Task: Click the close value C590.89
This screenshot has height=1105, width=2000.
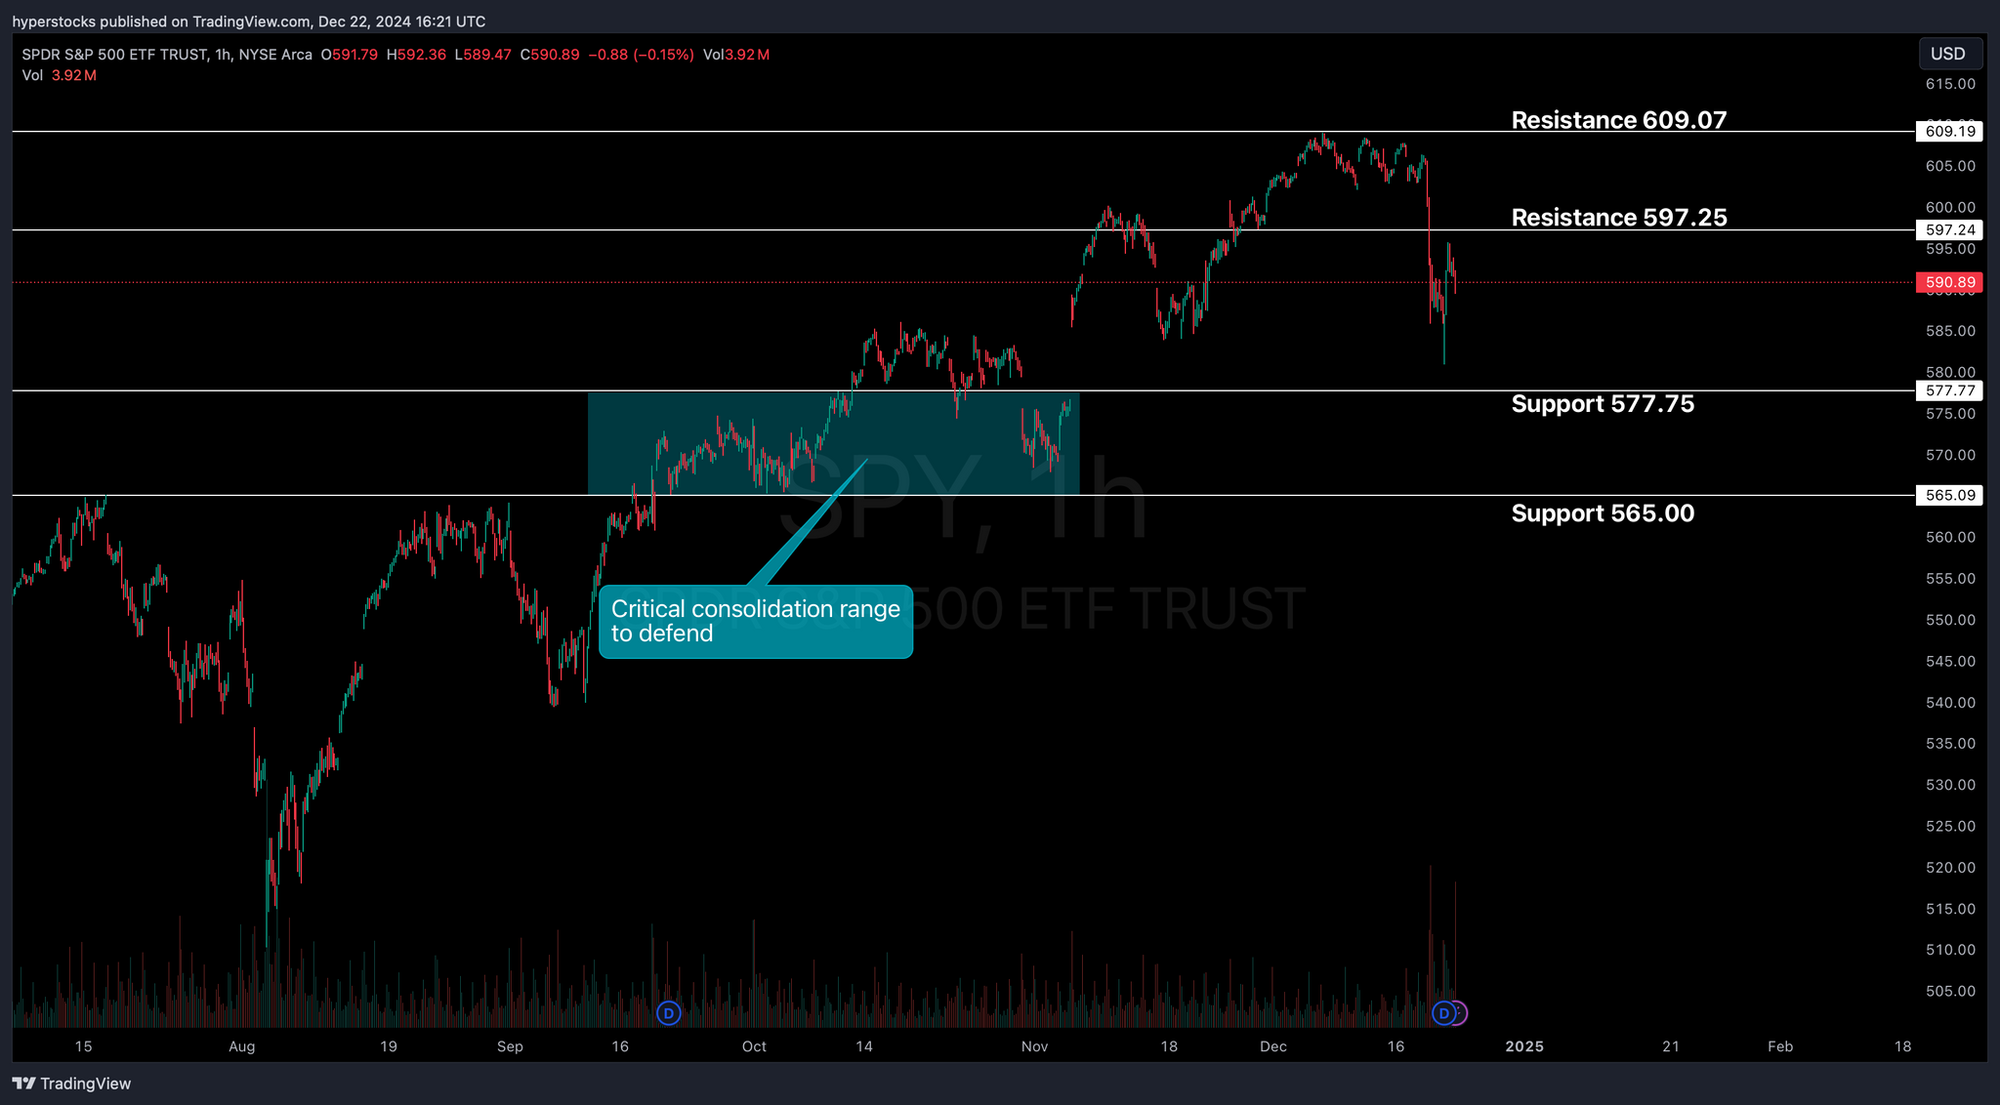Action: (x=550, y=55)
